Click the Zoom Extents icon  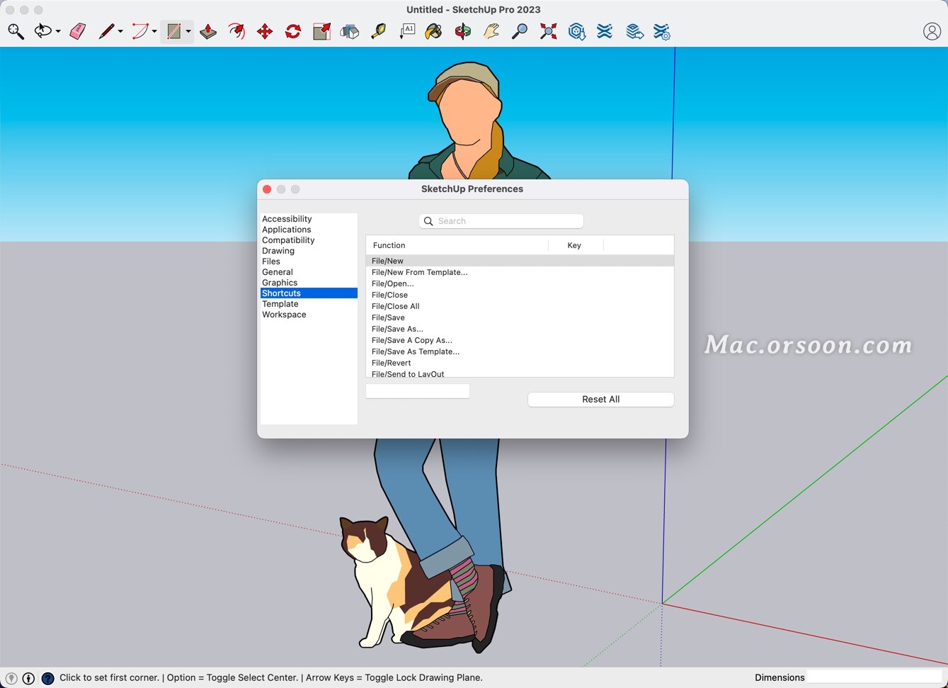pos(548,31)
